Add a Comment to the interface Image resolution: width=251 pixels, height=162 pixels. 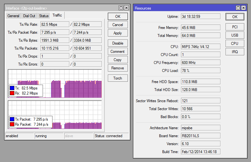click(x=118, y=52)
